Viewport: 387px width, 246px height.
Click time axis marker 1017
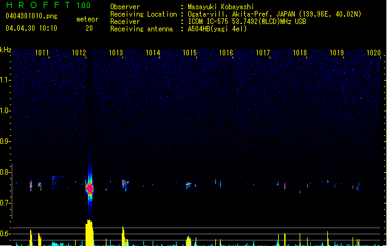point(263,53)
